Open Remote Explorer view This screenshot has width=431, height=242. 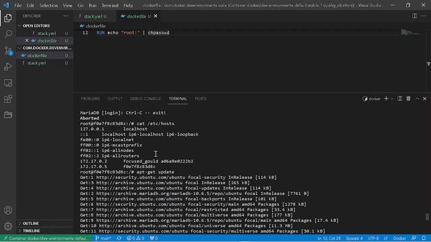pos(8,83)
